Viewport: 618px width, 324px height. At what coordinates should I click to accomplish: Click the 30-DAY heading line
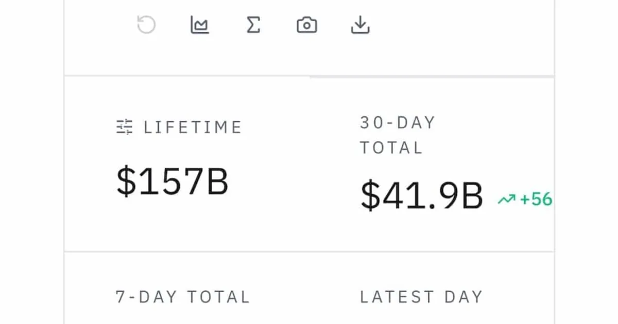(398, 122)
